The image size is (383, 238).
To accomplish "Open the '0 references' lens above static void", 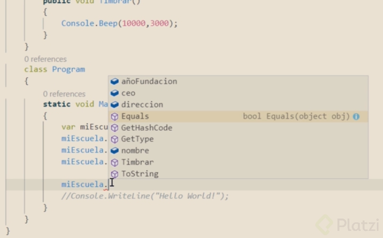I will click(x=64, y=94).
